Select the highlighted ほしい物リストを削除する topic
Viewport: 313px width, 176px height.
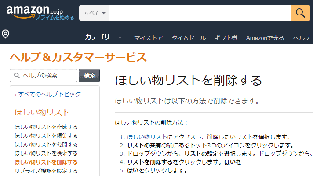[46, 162]
